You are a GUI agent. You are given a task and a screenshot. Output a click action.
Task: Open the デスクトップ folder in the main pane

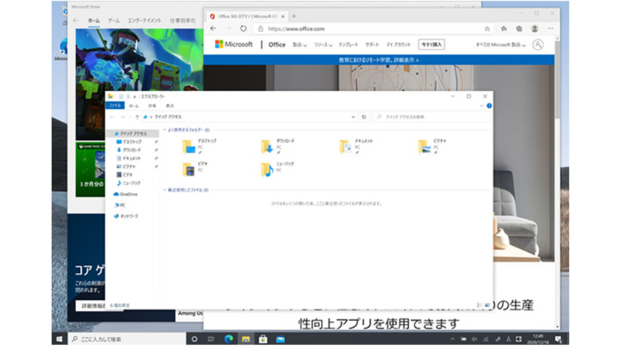(x=199, y=146)
